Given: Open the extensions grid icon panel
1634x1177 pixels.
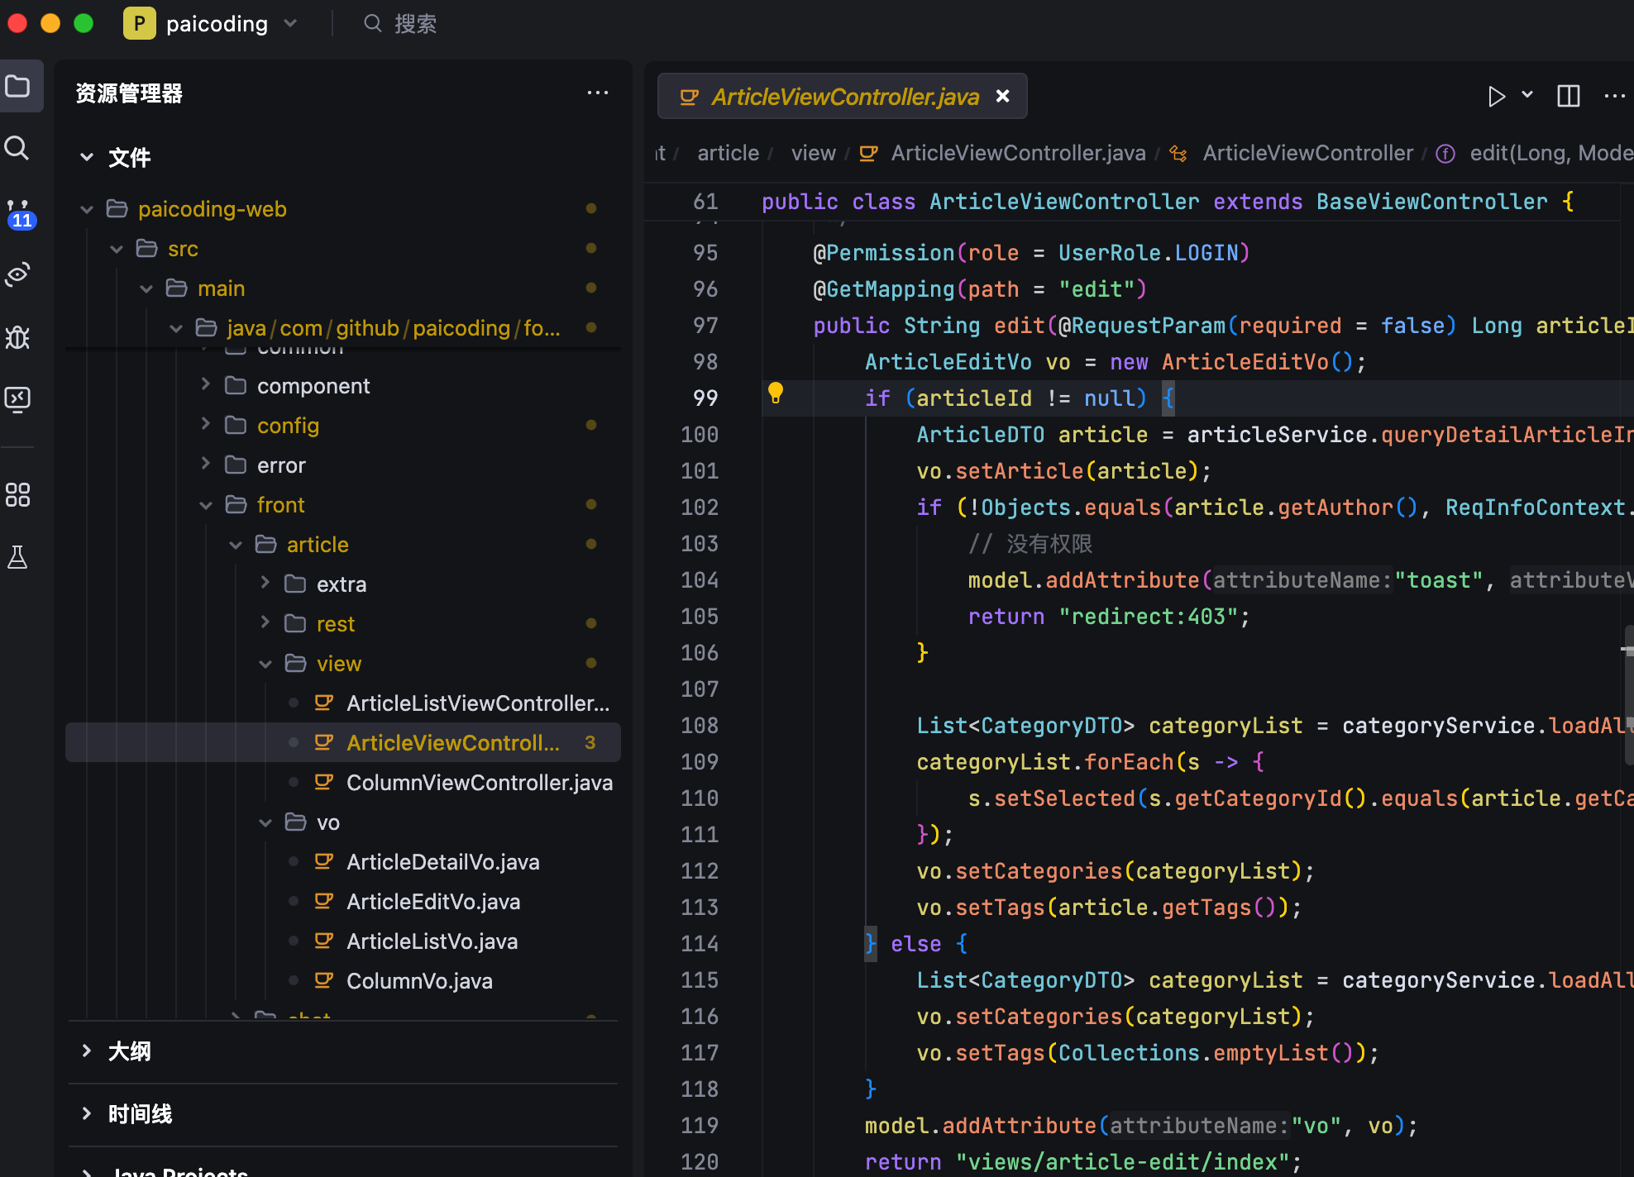Looking at the screenshot, I should (x=17, y=495).
